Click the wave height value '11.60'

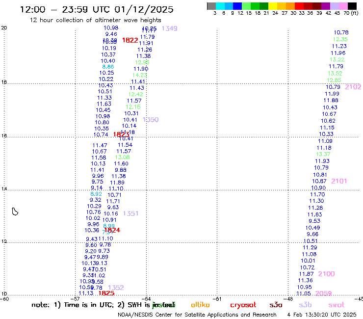click(x=121, y=163)
